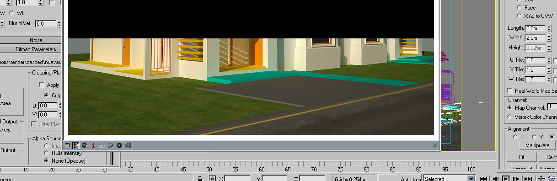Select the grayed Image Alpha radio button
557x181 pixels.
coord(46,146)
